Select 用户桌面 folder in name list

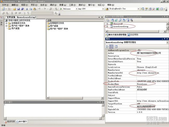point(54,26)
